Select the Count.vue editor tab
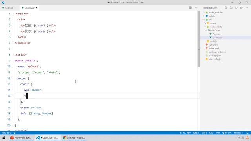The width and height of the screenshot is (251, 141). click(x=29, y=8)
